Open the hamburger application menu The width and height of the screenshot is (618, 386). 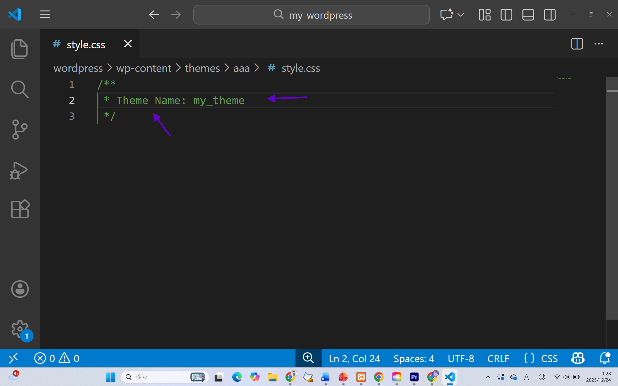(x=45, y=14)
